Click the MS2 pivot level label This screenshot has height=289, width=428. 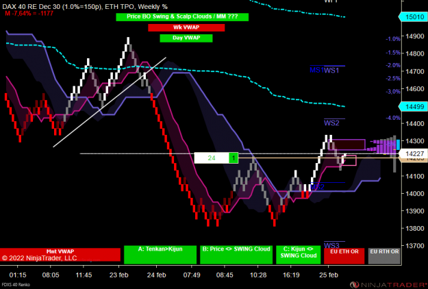click(317, 187)
